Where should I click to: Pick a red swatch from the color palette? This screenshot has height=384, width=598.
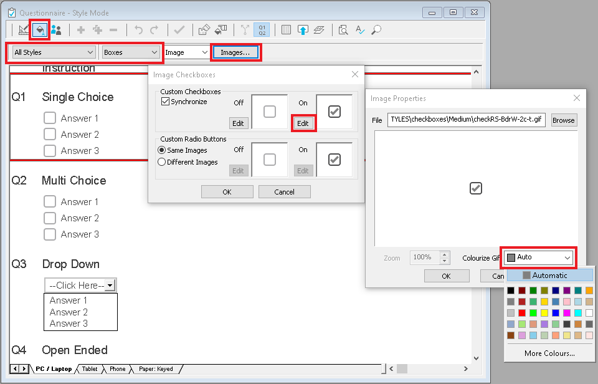pos(522,313)
